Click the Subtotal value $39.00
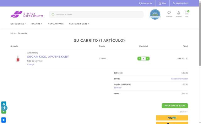Viewport: 201px width, 124px height. click(x=185, y=73)
